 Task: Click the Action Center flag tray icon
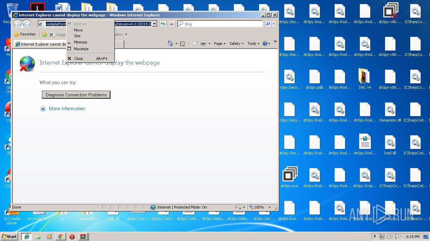pos(398,236)
